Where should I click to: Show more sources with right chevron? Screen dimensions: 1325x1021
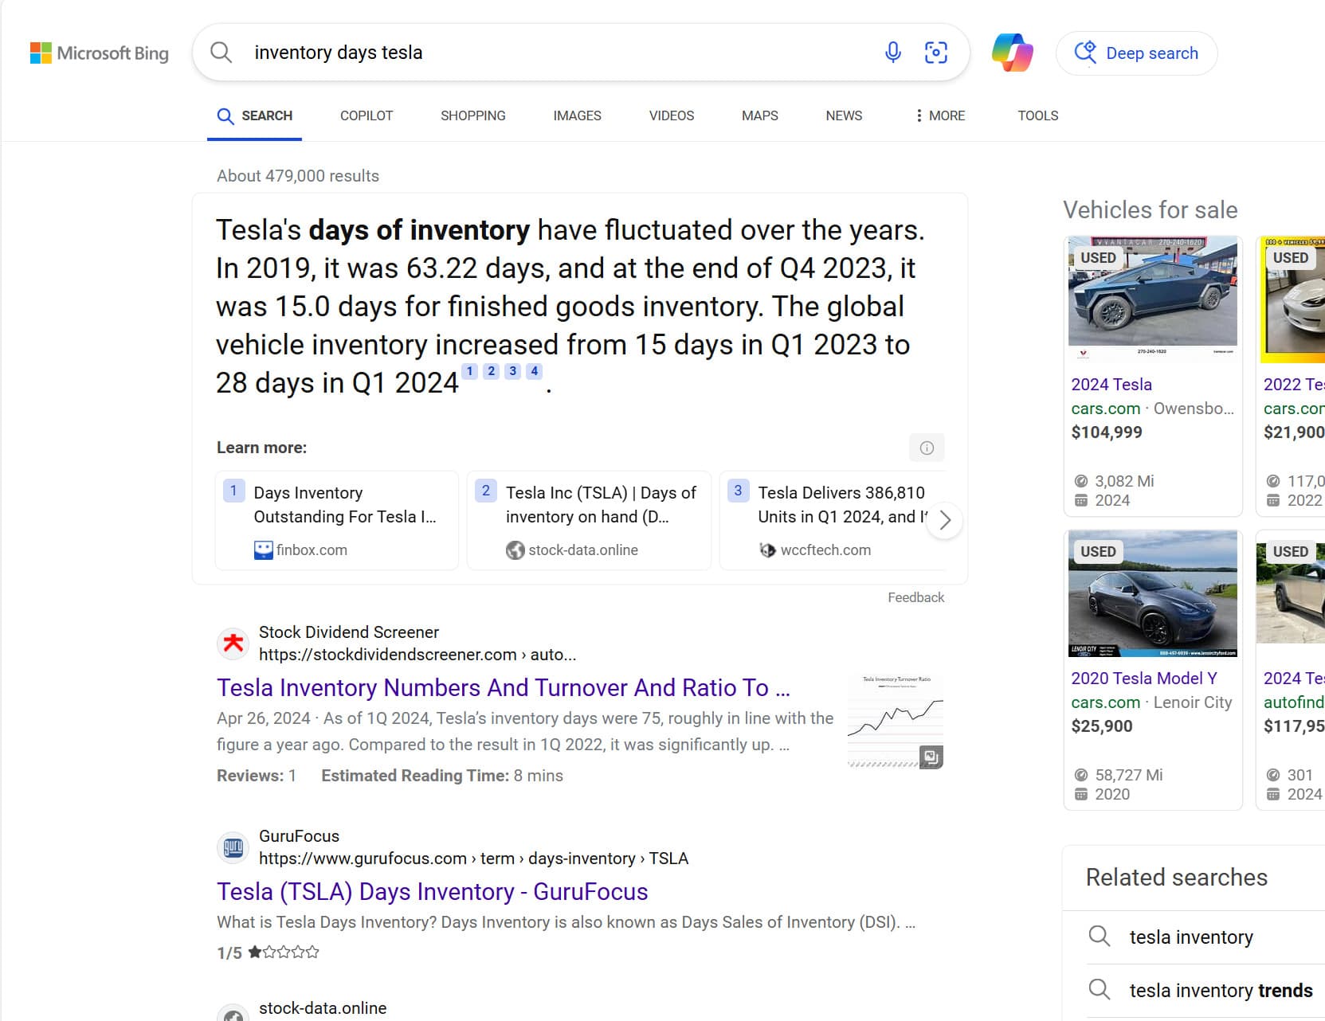click(x=945, y=521)
